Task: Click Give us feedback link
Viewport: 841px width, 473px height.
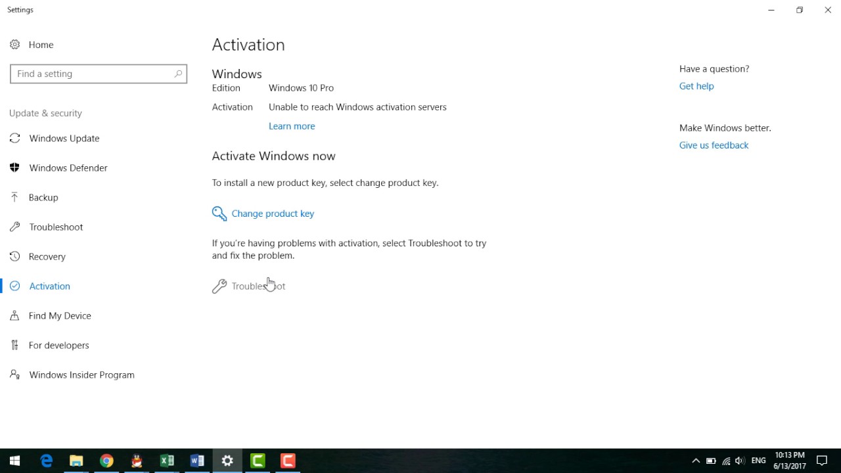Action: (714, 145)
